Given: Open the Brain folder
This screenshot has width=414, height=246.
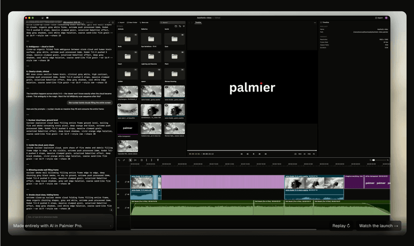Looking at the screenshot, I should [127, 39].
